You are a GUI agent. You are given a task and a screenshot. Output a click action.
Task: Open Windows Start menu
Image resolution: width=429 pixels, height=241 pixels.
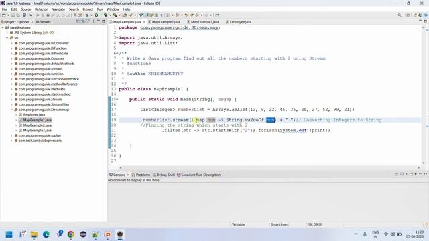click(x=9, y=234)
